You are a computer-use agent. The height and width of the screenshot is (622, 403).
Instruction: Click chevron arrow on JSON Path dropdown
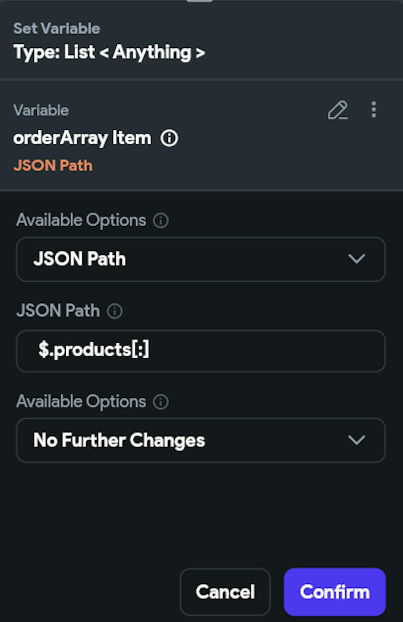356,259
